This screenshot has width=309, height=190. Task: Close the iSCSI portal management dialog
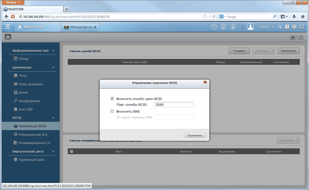pos(205,82)
